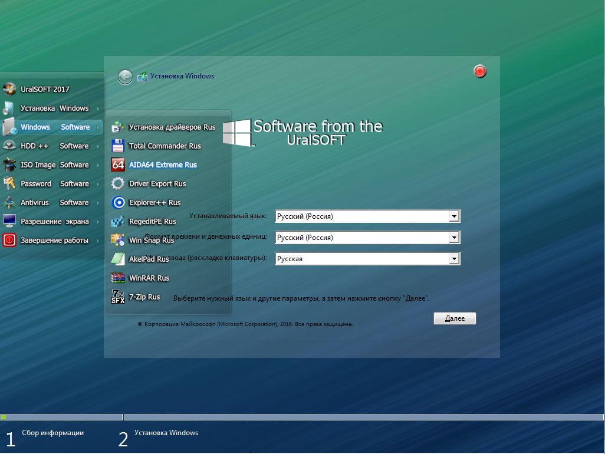Click the Сбор информации step label
The width and height of the screenshot is (605, 454).
53,433
